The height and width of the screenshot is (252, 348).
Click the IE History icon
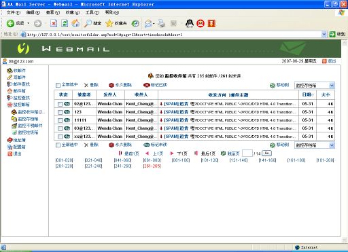(135, 23)
